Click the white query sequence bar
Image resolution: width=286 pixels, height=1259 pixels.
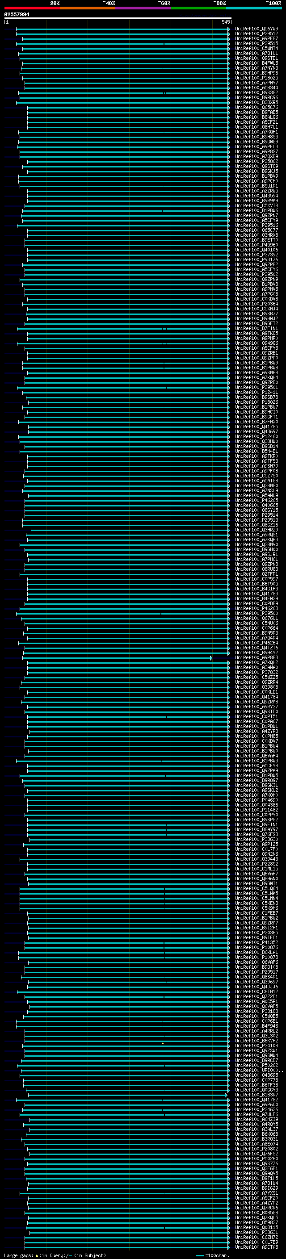pyautogui.click(x=118, y=19)
